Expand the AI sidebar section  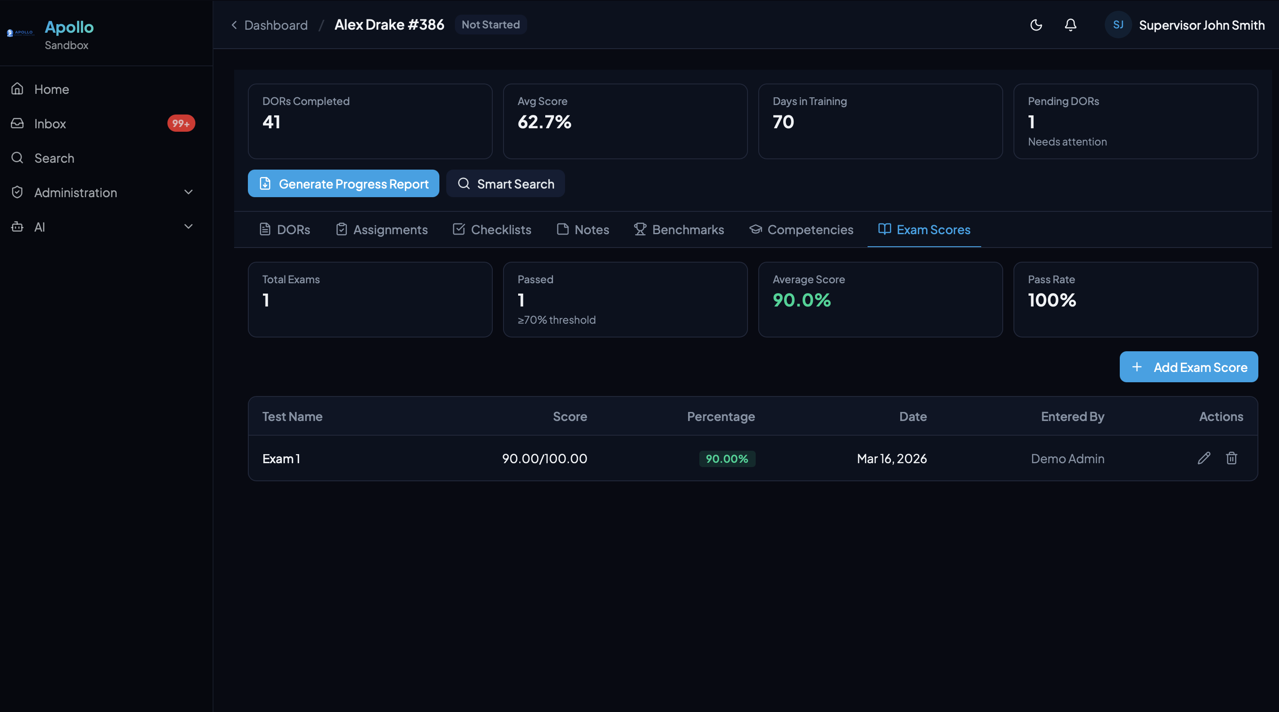(188, 227)
